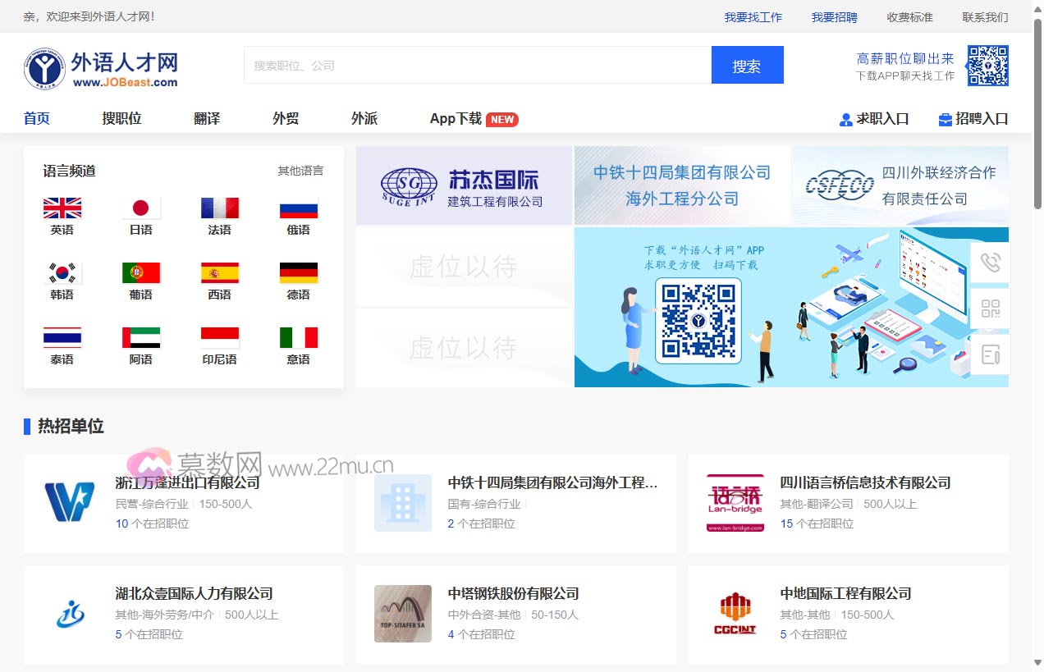The height and width of the screenshot is (672, 1044).
Task: Open the QR code floating sidebar icon
Action: [990, 309]
